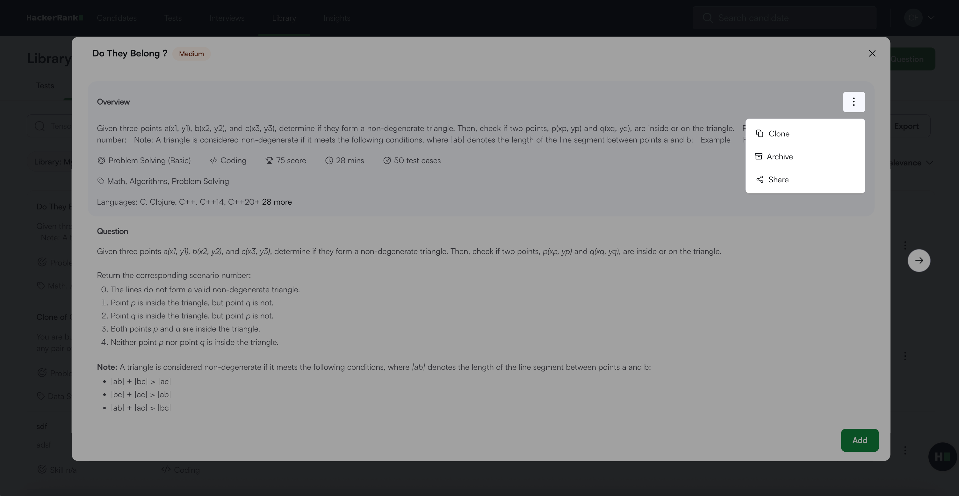The width and height of the screenshot is (959, 496).
Task: Open the HackerRank help chat widget
Action: click(942, 456)
